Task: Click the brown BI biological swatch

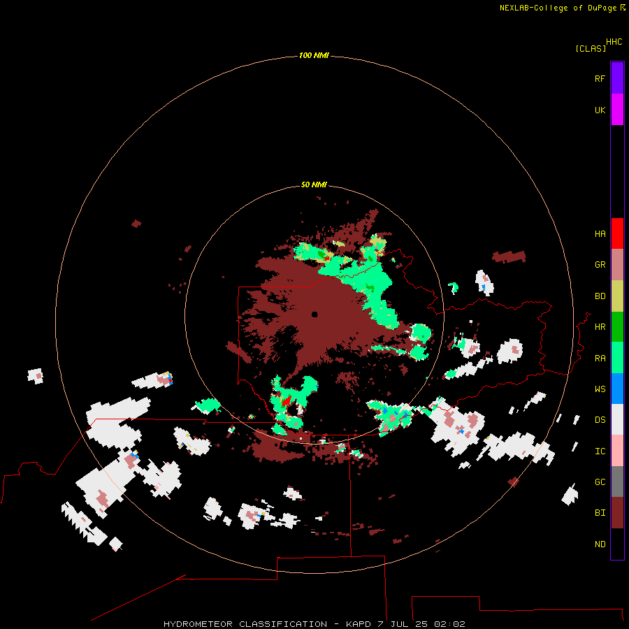Action: (617, 513)
